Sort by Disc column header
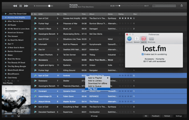The width and height of the screenshot is (189, 120). pyautogui.click(x=136, y=14)
